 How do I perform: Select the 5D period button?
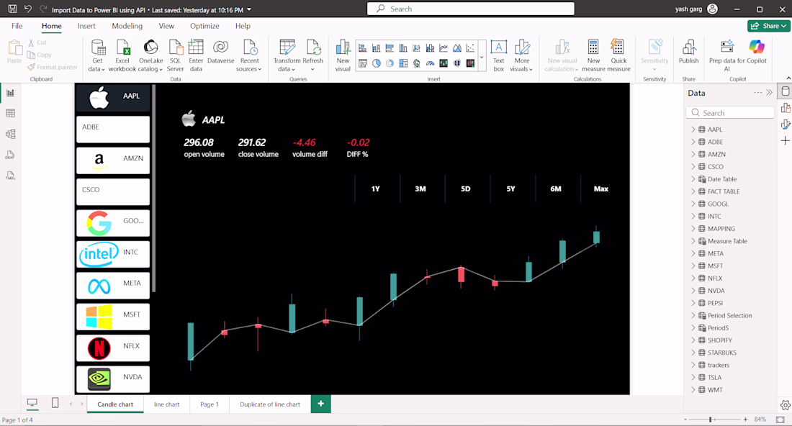tap(465, 189)
